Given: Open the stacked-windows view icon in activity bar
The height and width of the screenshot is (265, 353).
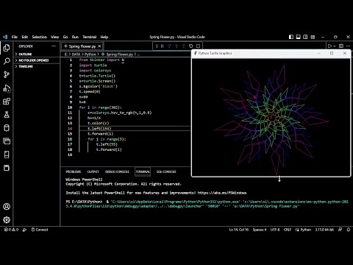Looking at the screenshot, I should click(x=7, y=141).
